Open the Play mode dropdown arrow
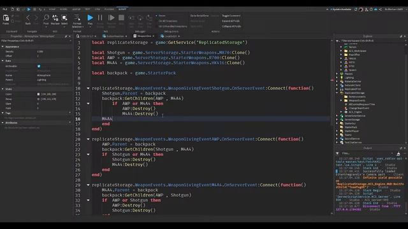408x229 pixels. tap(90, 27)
